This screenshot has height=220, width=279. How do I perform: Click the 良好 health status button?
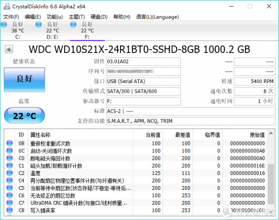(24, 79)
